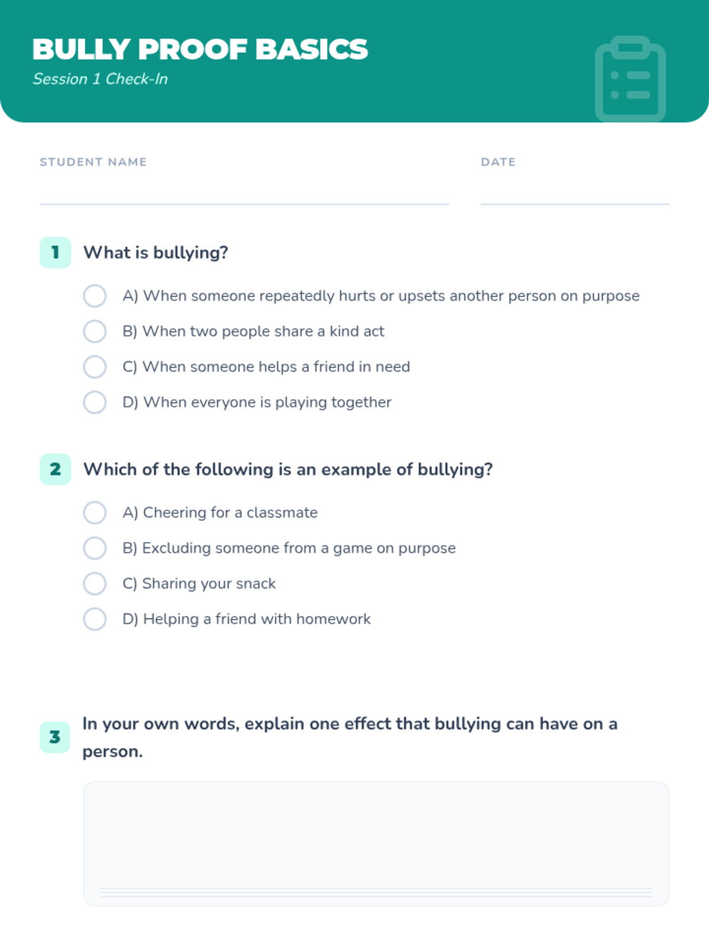Select option A, Cheering for a classmate
The width and height of the screenshot is (709, 946).
click(95, 513)
